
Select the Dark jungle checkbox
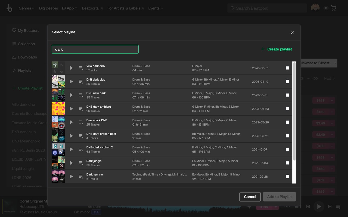click(287, 163)
